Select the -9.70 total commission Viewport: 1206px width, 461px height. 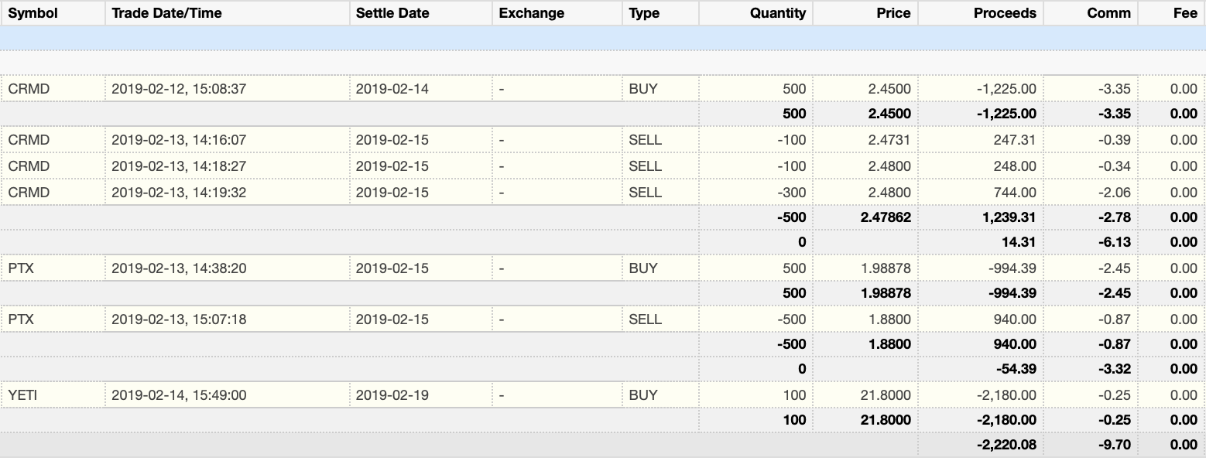[1114, 446]
